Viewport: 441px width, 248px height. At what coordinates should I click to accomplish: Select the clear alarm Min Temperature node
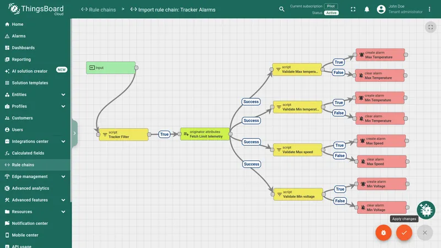[x=380, y=118]
